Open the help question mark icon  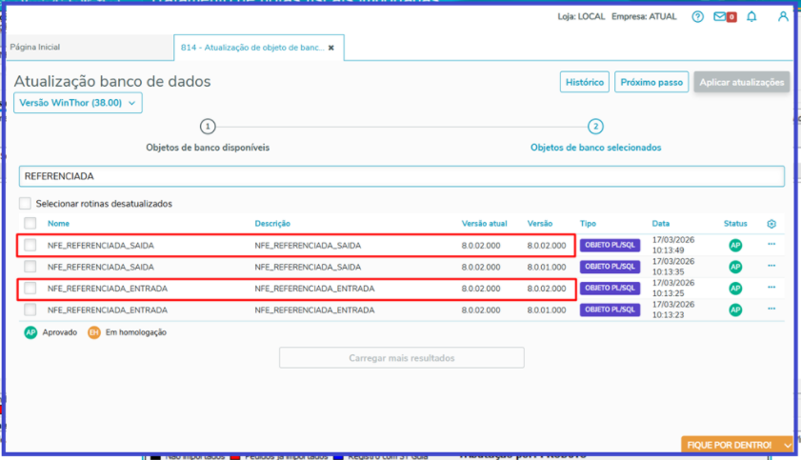click(x=697, y=17)
